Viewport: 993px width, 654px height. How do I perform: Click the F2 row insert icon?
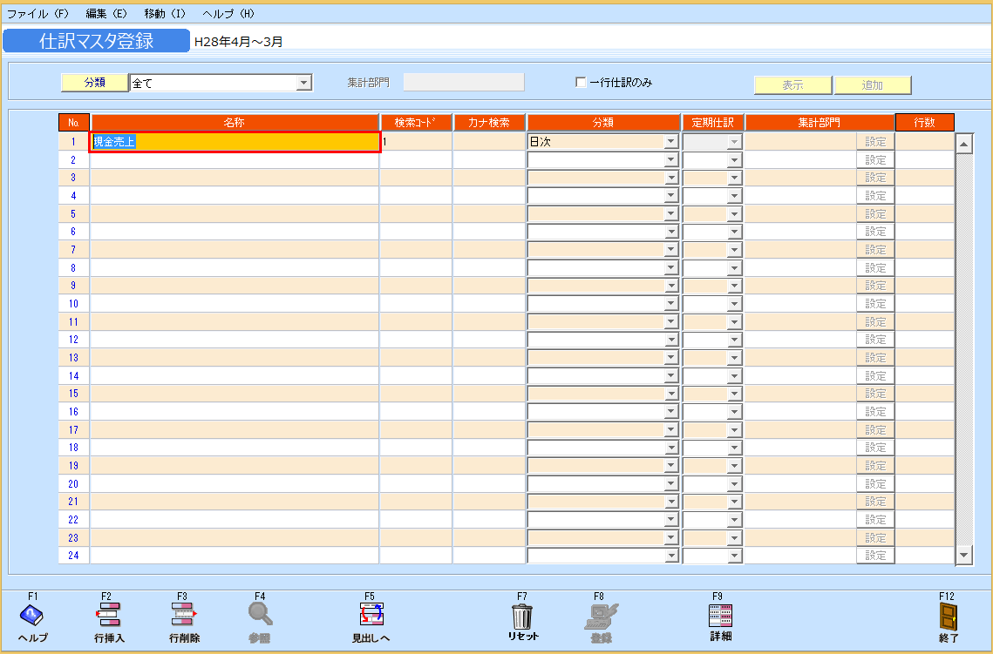[109, 616]
